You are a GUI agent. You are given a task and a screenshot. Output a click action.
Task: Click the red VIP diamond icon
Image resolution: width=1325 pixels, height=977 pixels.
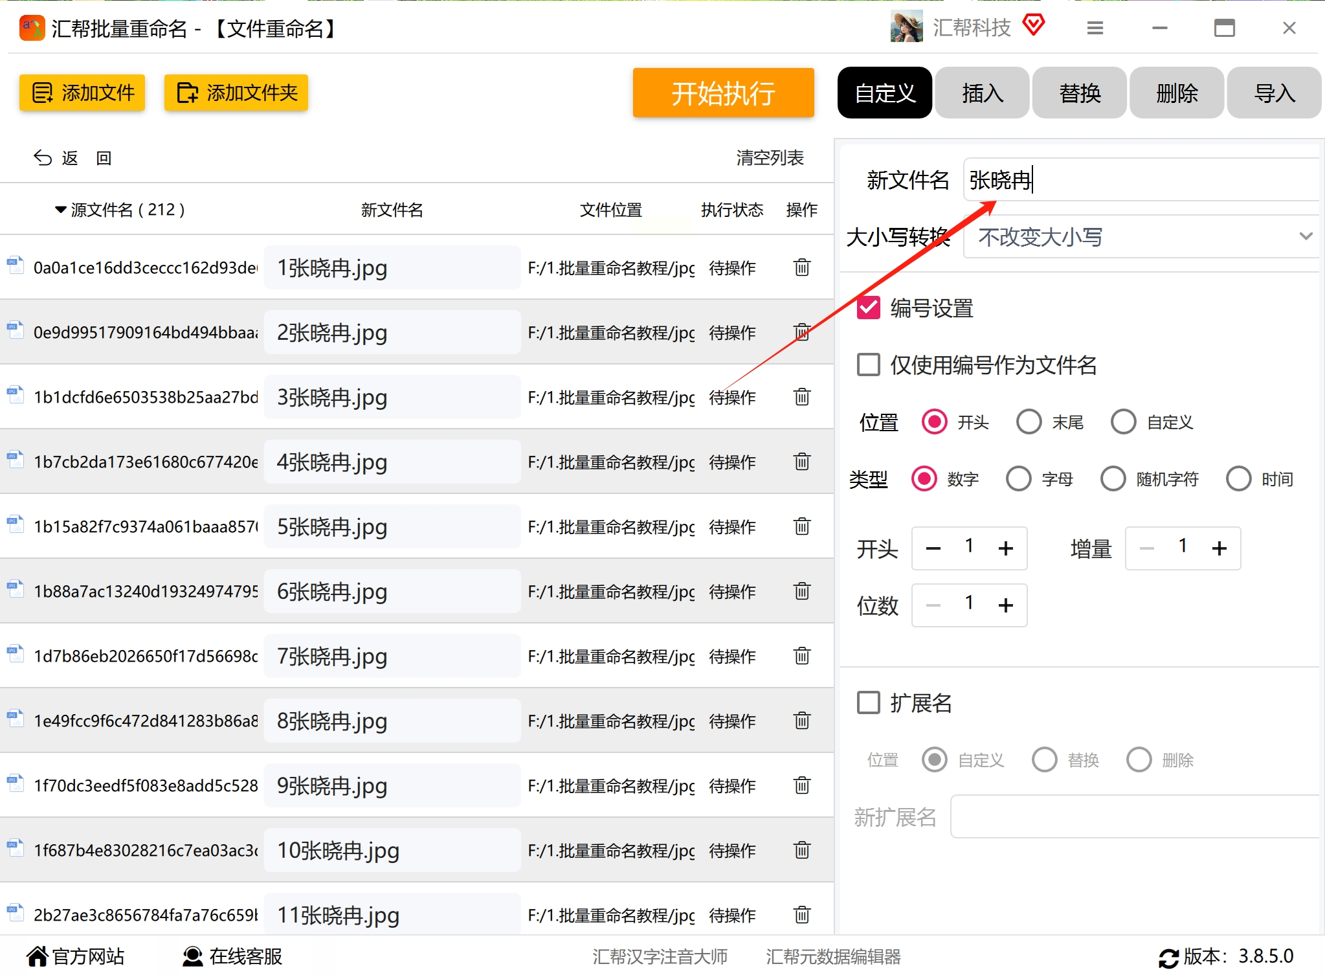pos(1034,25)
